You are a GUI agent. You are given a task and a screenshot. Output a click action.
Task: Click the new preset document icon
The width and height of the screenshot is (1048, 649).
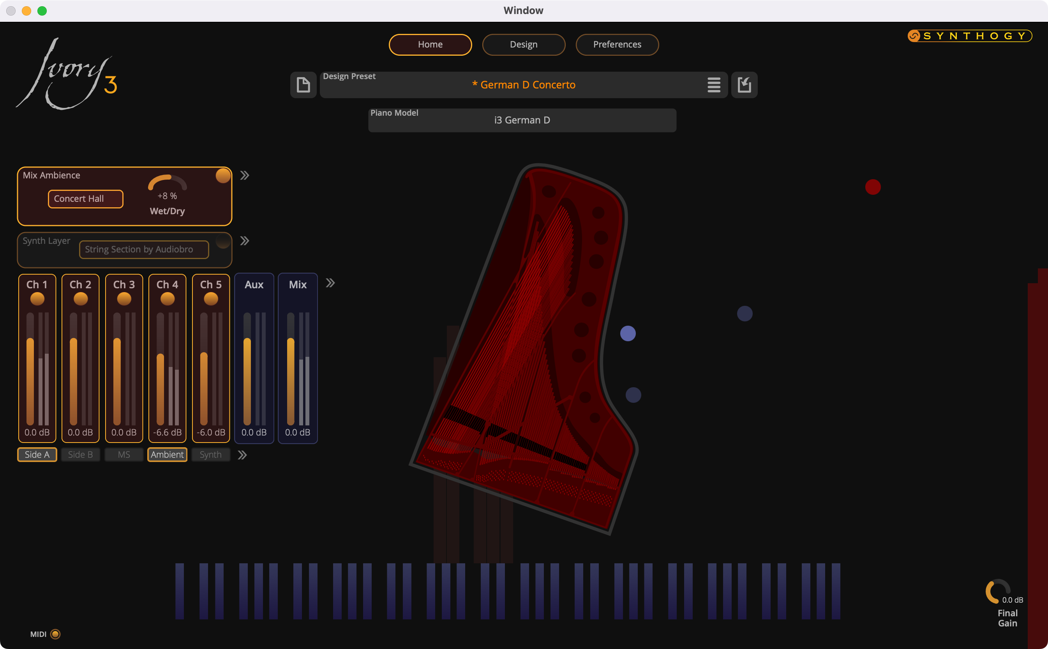pyautogui.click(x=303, y=85)
